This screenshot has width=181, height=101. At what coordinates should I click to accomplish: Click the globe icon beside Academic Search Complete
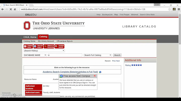[100, 72]
